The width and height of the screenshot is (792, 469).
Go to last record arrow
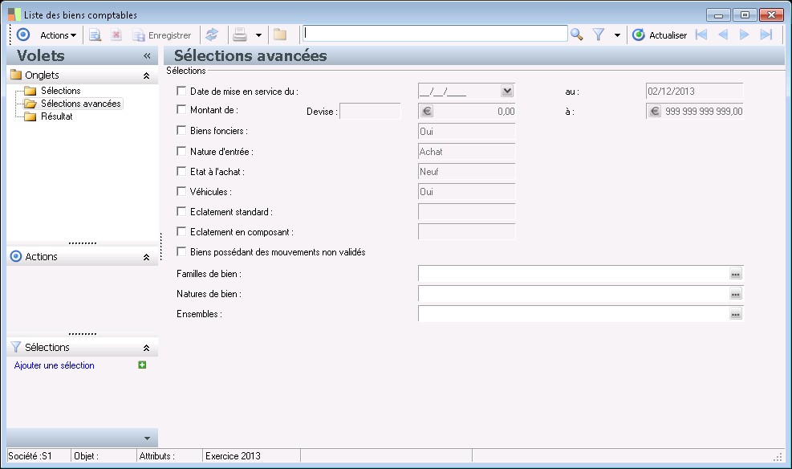[x=766, y=35]
